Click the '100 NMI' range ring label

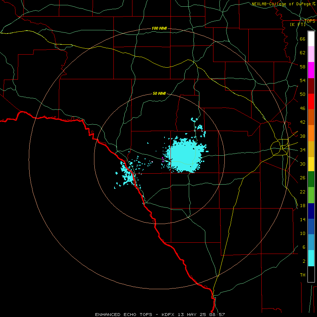159,28
